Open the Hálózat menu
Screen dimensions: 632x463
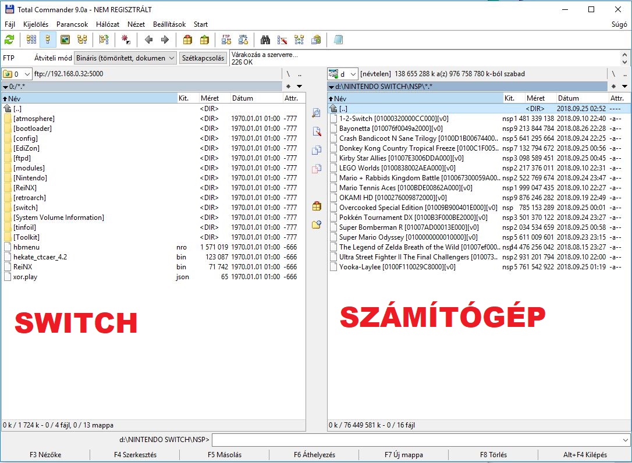tap(108, 24)
